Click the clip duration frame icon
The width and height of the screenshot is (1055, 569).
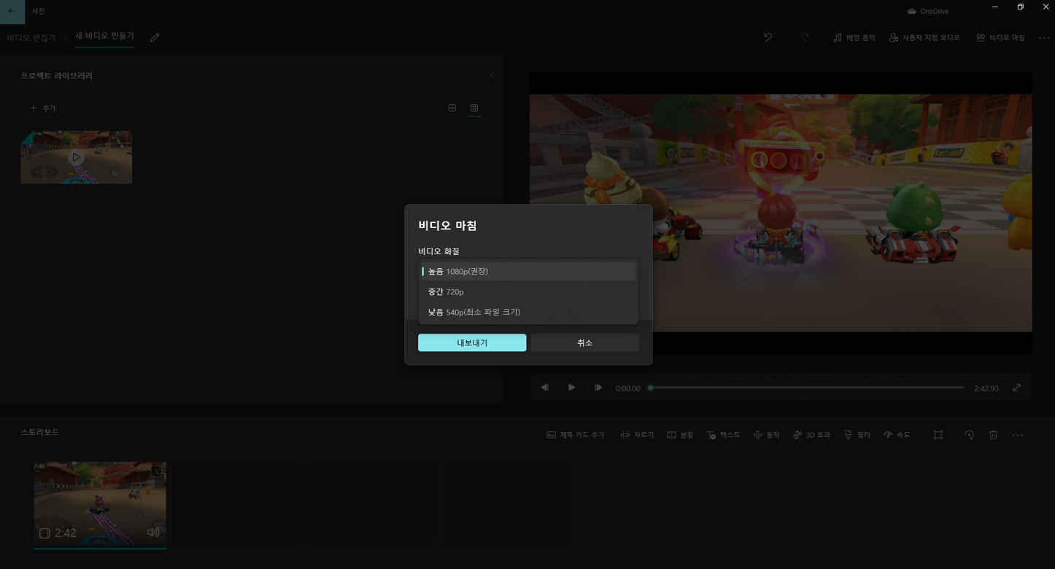pos(45,533)
